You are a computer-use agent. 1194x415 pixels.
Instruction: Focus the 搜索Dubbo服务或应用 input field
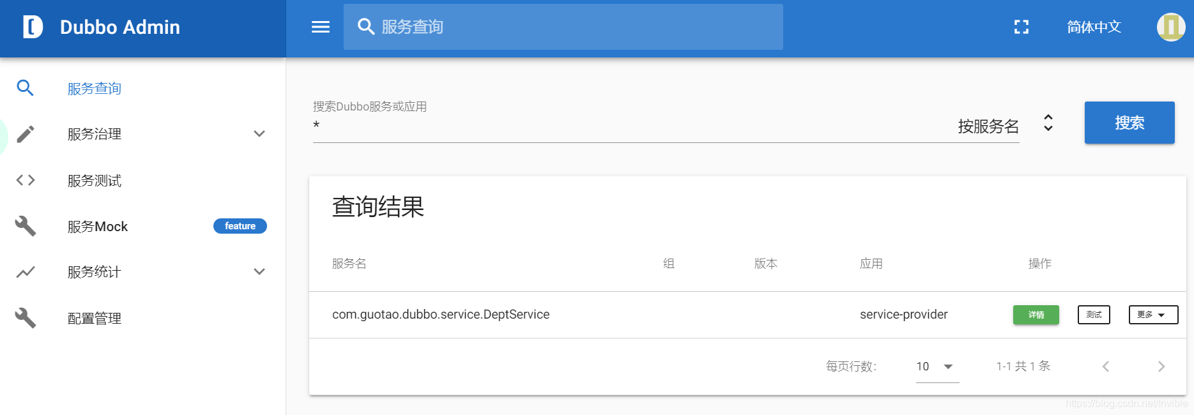629,126
